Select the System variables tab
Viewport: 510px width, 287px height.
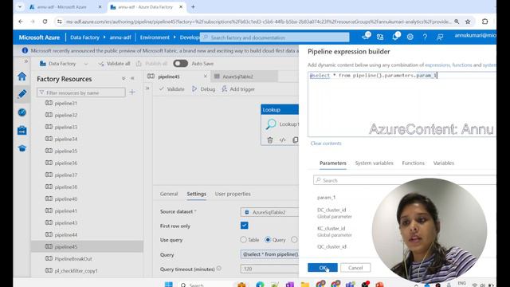[374, 163]
